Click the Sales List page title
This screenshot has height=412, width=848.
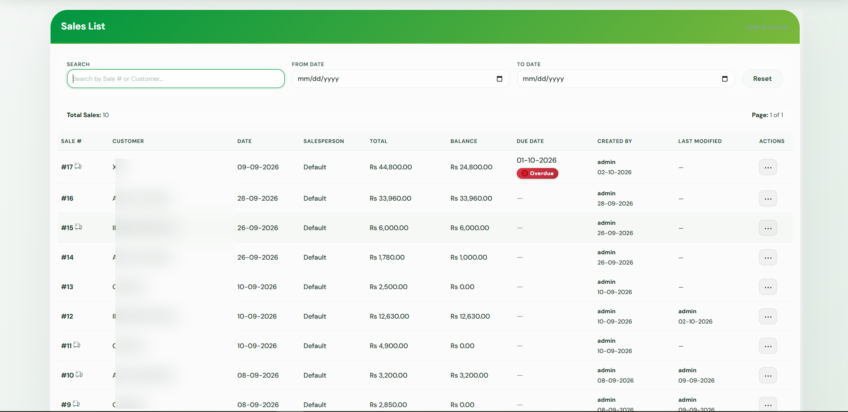pyautogui.click(x=83, y=26)
